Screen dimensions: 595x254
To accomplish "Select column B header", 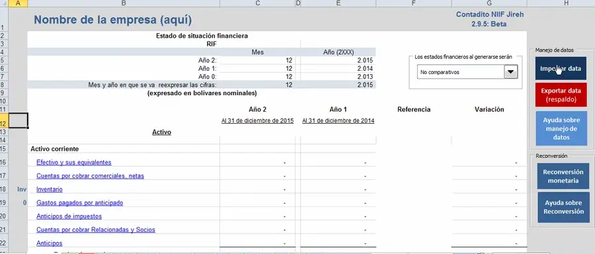I will click(124, 3).
